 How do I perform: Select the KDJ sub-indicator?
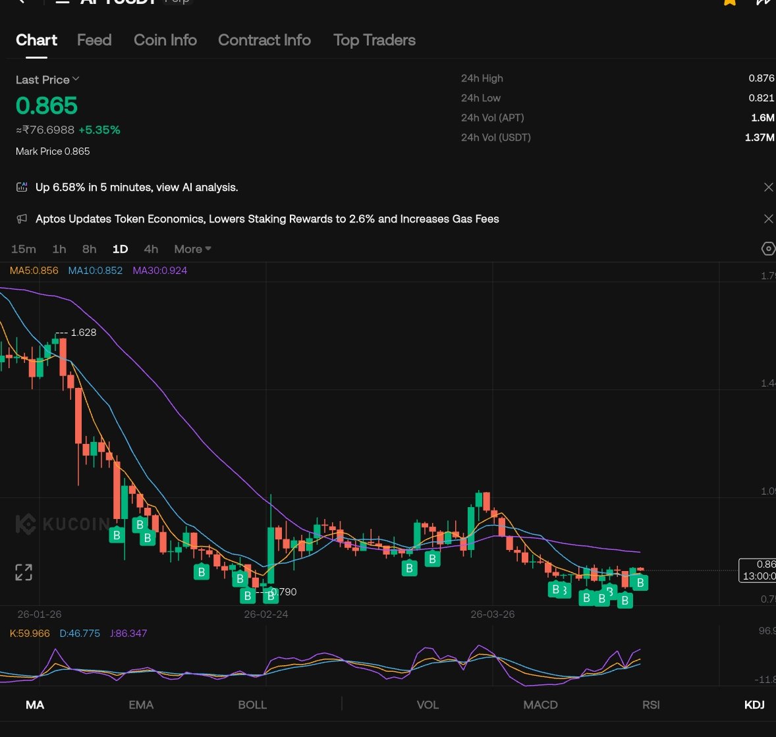click(754, 705)
